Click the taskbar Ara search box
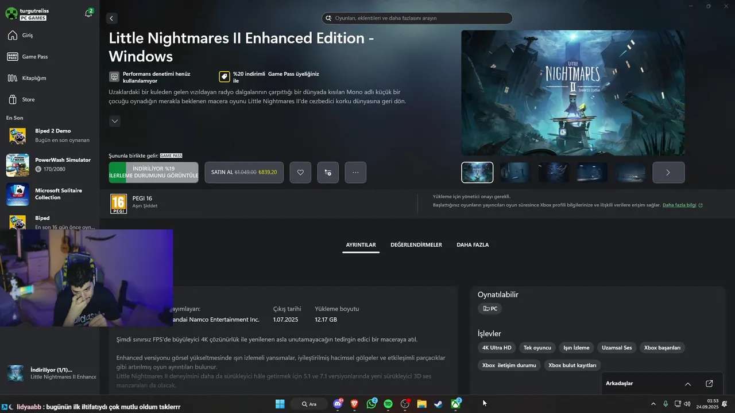 310,404
